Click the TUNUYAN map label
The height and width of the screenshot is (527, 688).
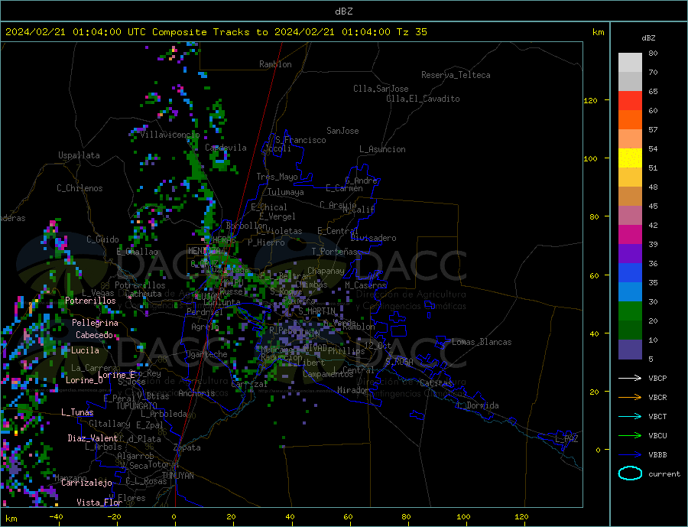coord(177,476)
